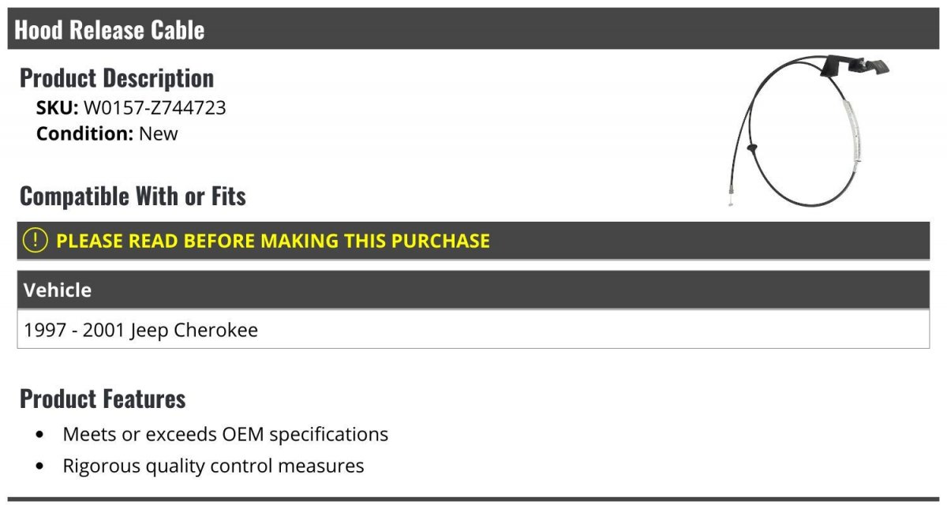
Task: Click the bold "SKU:" label
Action: [x=57, y=107]
